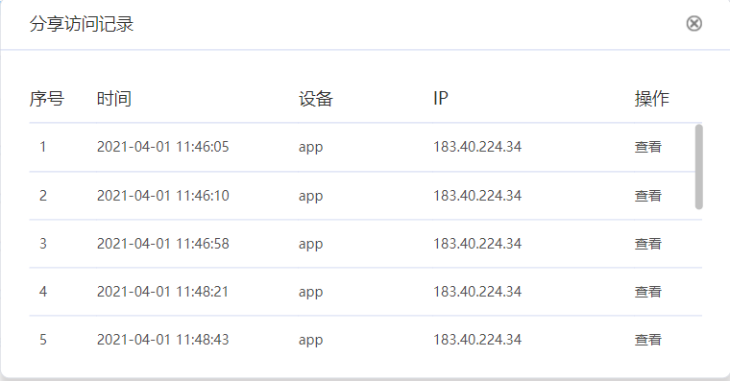This screenshot has width=730, height=381.
Task: Close the 分享访问记录 dialog
Action: pos(693,23)
